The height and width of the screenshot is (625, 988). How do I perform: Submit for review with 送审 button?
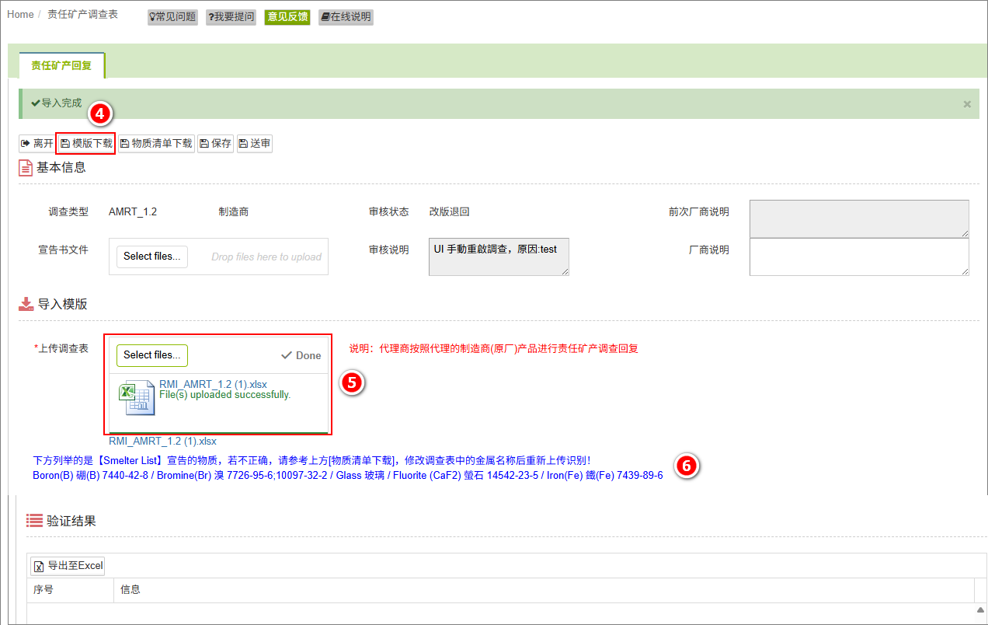255,144
